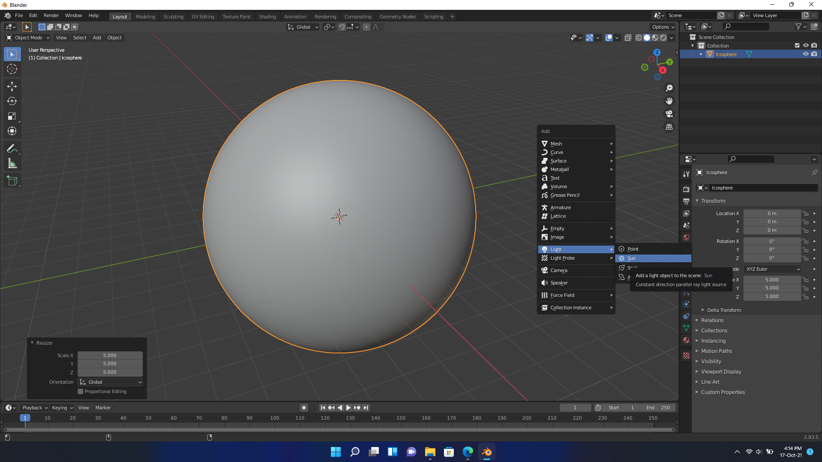Open the Texture properties tab
Image resolution: width=822 pixels, height=462 pixels.
tap(686, 355)
